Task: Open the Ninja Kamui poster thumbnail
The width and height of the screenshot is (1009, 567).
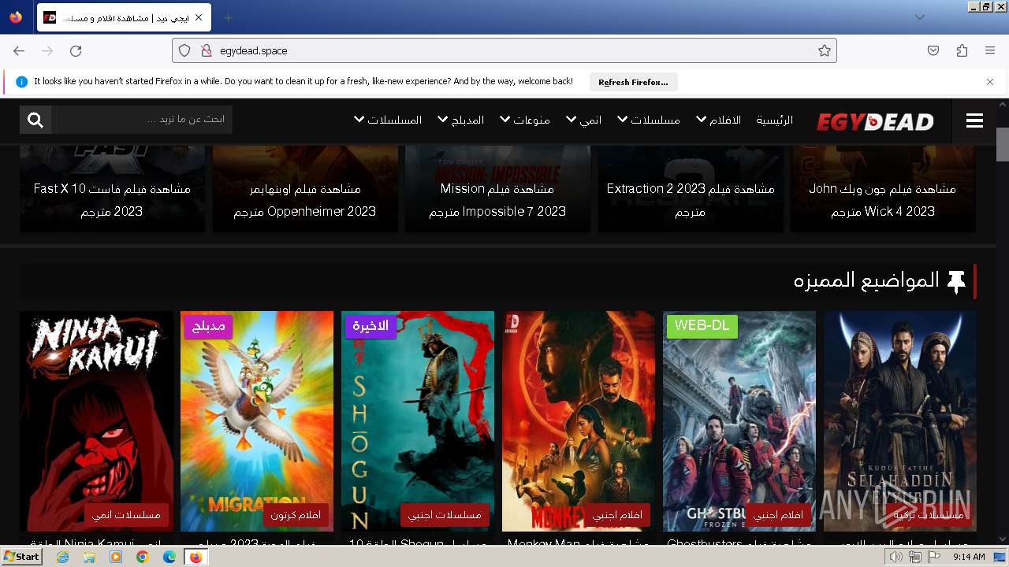Action: (96, 421)
